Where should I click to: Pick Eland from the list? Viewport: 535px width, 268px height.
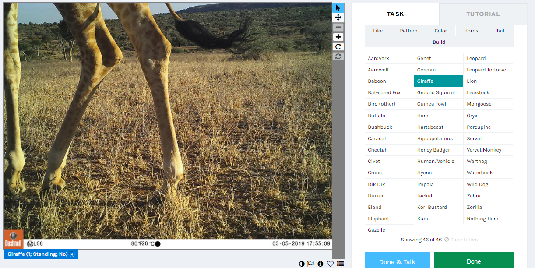tap(389, 207)
